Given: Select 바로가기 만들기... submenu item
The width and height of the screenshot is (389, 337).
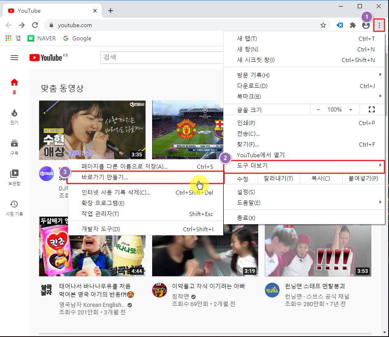Looking at the screenshot, I should coord(146,177).
